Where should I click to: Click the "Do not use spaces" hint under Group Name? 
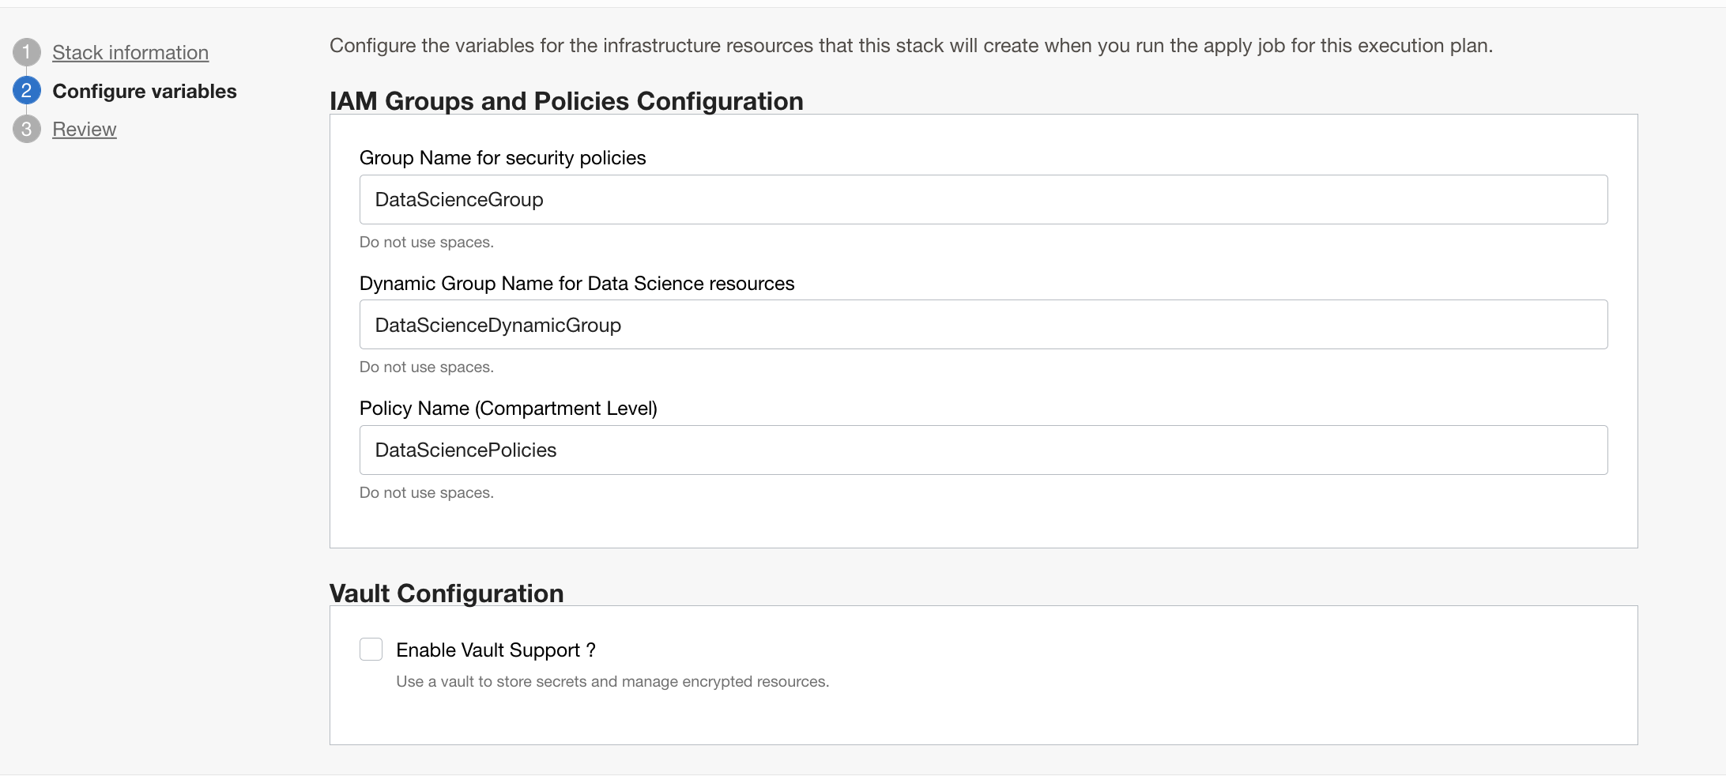pos(427,242)
